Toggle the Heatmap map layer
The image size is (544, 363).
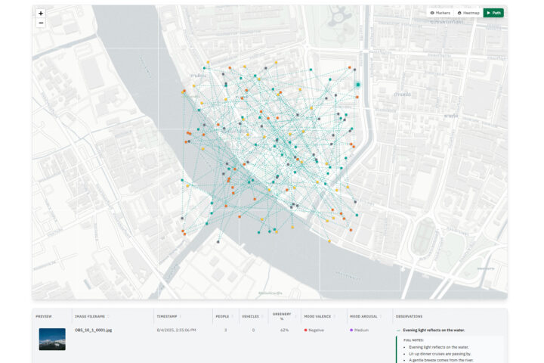coord(468,13)
